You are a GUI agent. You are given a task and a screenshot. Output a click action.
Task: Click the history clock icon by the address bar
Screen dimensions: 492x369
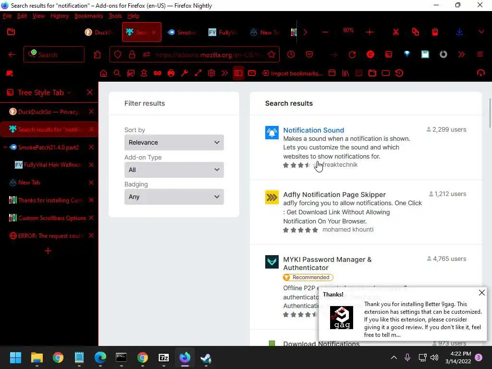click(291, 55)
